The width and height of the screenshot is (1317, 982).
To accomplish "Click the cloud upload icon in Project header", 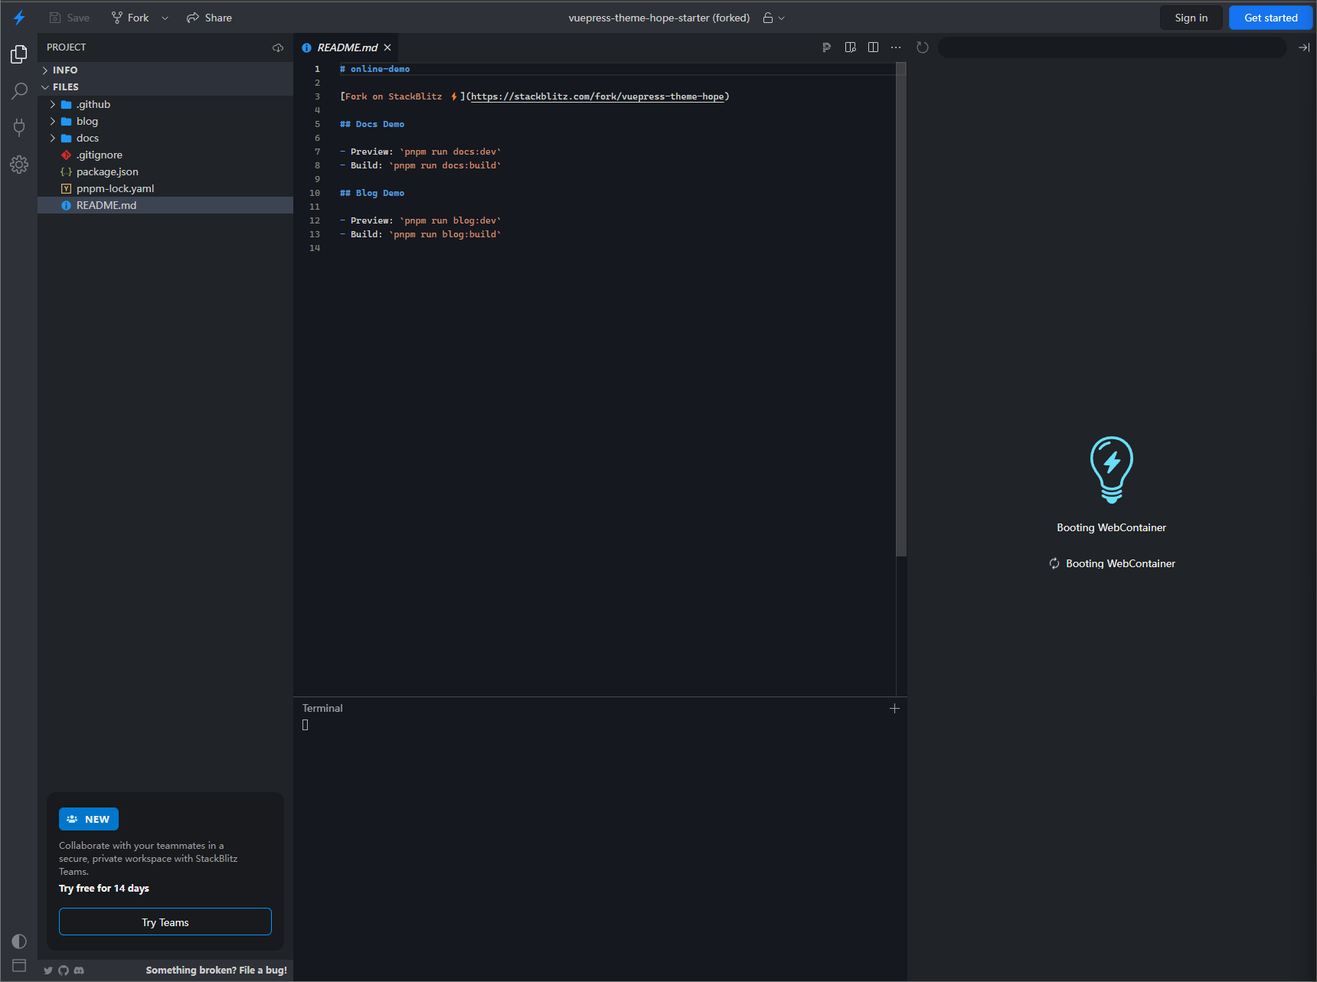I will click(x=278, y=47).
